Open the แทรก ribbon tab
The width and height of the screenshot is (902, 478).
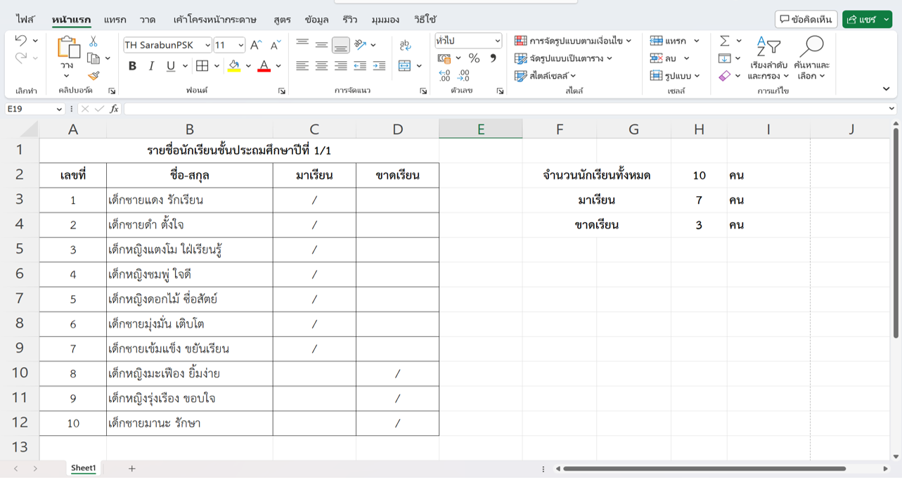(115, 20)
